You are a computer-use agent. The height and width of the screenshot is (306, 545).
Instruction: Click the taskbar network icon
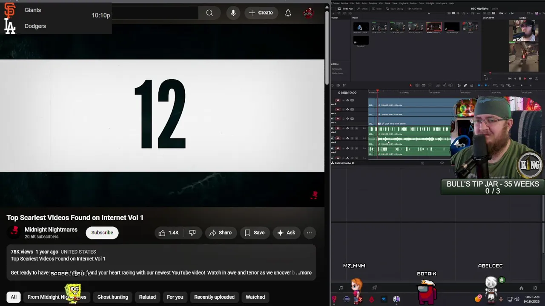coord(510,299)
